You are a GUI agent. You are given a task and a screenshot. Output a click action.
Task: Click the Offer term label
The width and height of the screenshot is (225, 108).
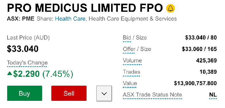(129, 49)
